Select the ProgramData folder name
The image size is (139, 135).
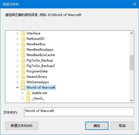(37, 71)
